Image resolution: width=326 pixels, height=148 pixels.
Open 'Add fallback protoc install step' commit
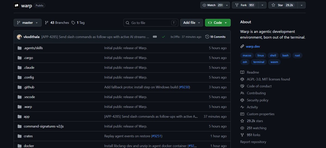(141, 87)
